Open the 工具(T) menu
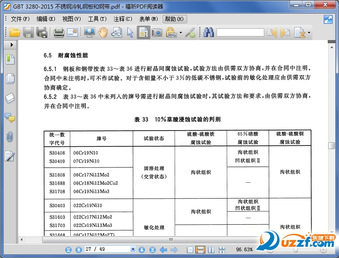The image size is (339, 258). coord(97,19)
